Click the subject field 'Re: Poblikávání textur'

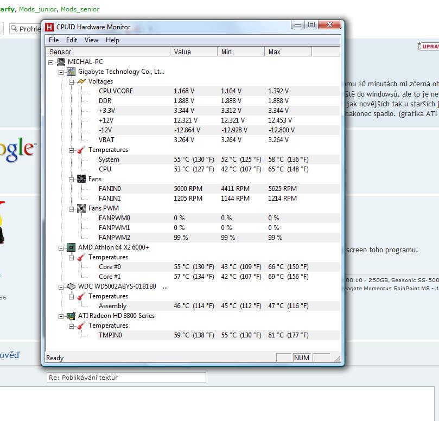pyautogui.click(x=126, y=378)
